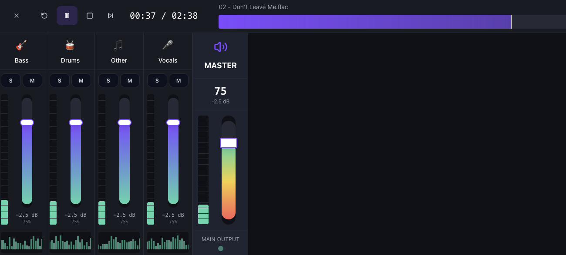566x255 pixels.
Task: Click the Main Output indicator dot
Action: coord(221,248)
